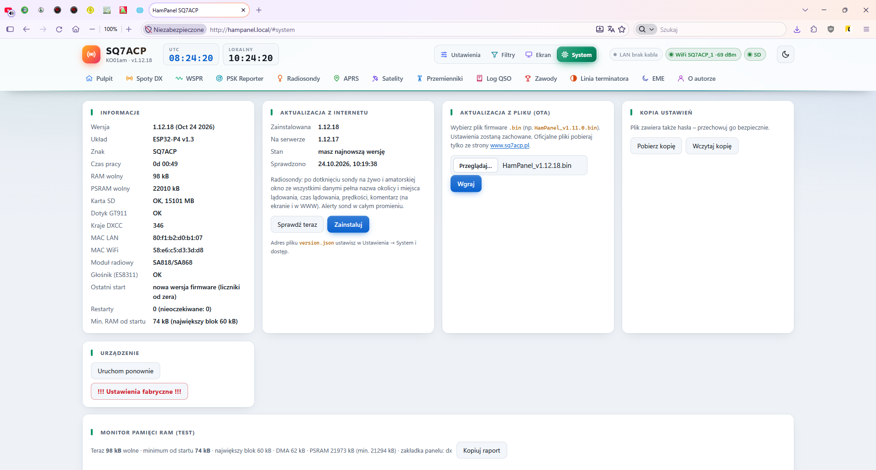The height and width of the screenshot is (470, 876).
Task: Go to the APRS page
Action: click(346, 78)
